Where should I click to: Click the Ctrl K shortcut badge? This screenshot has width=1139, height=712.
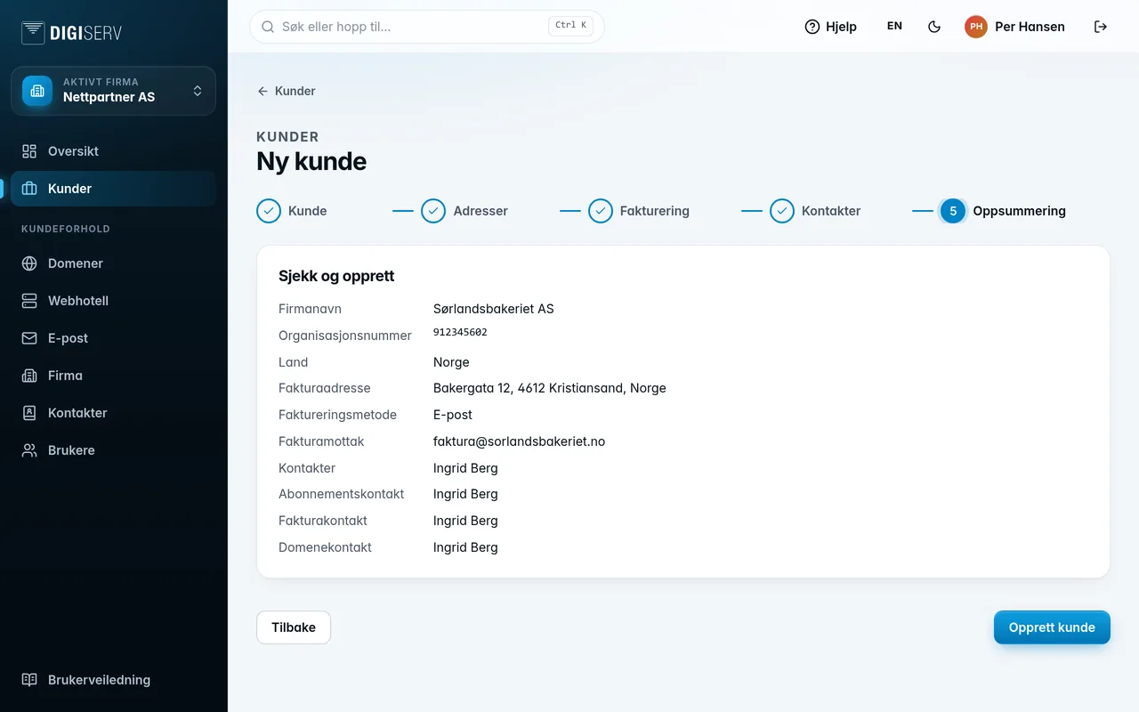570,26
